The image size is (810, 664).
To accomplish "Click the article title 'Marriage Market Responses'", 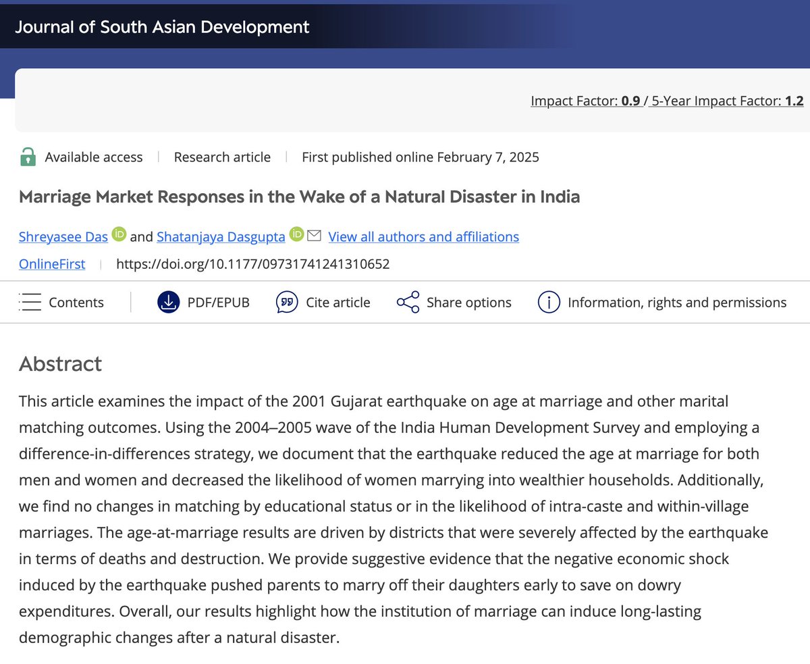I will tap(299, 197).
